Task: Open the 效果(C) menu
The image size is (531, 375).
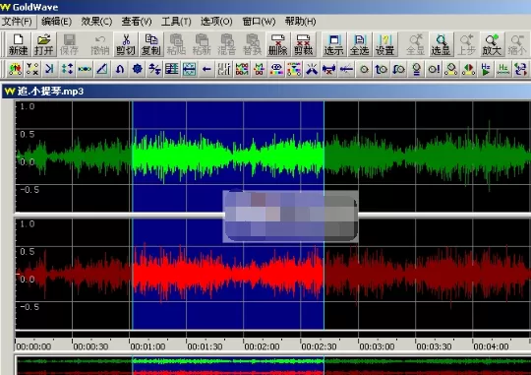Action: [x=96, y=22]
